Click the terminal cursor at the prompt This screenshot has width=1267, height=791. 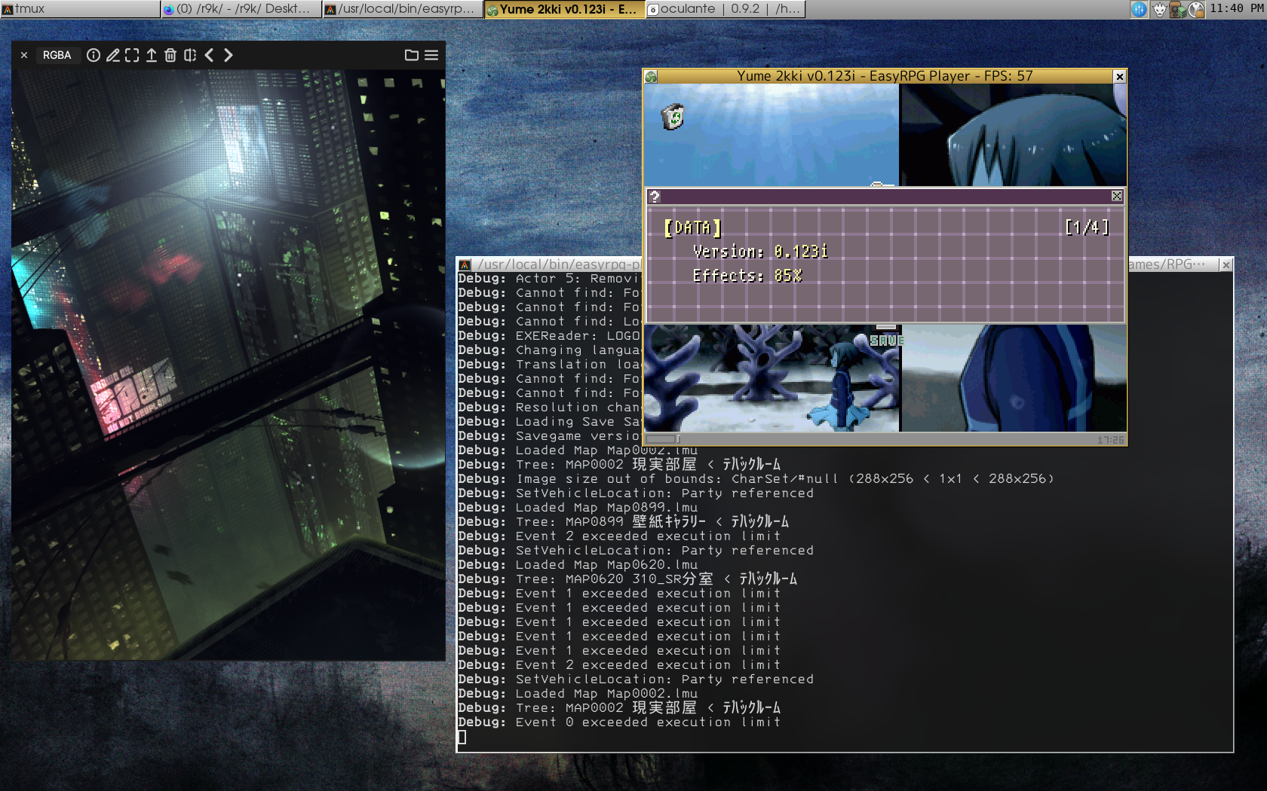(x=462, y=737)
